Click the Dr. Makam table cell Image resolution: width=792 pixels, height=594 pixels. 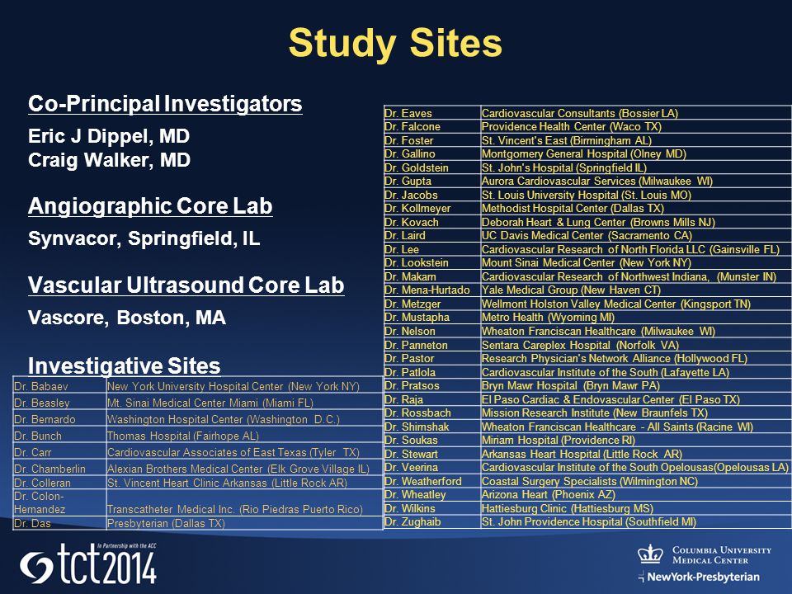click(x=432, y=277)
